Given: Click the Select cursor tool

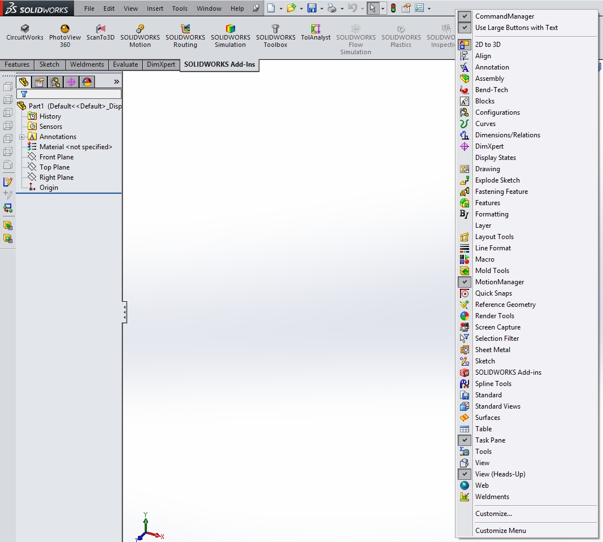Looking at the screenshot, I should 372,8.
